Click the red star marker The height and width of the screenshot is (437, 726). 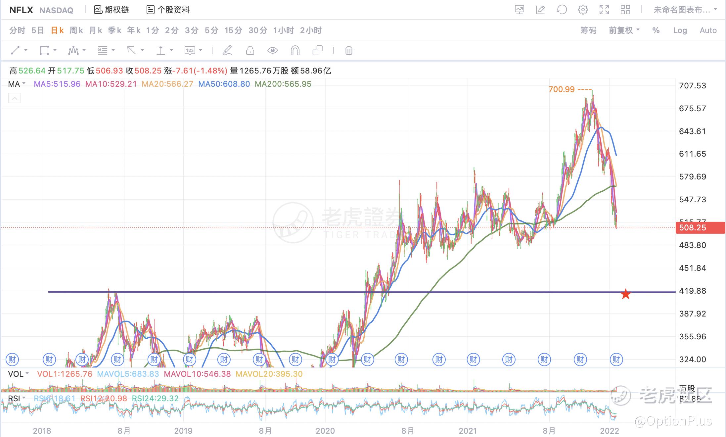click(625, 294)
